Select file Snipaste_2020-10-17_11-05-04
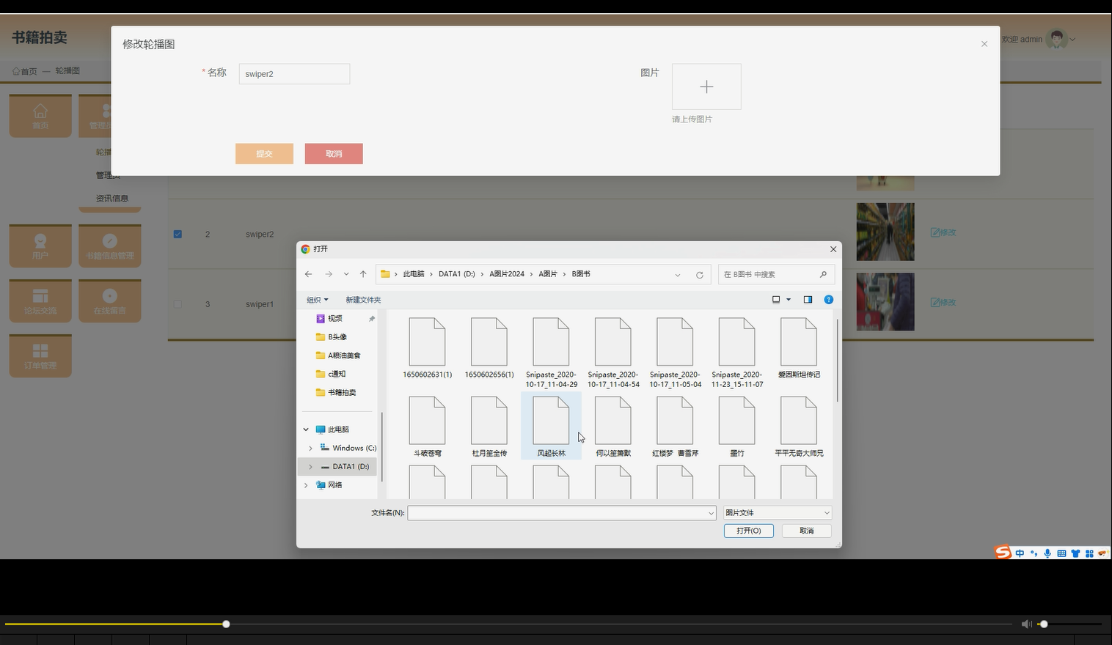The image size is (1112, 645). [675, 353]
